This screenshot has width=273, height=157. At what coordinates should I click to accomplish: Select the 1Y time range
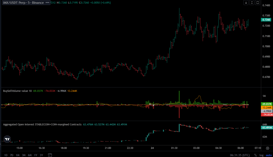[x=36, y=155]
